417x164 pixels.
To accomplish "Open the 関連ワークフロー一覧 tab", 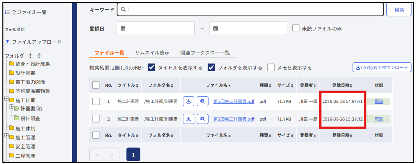I will (205, 53).
